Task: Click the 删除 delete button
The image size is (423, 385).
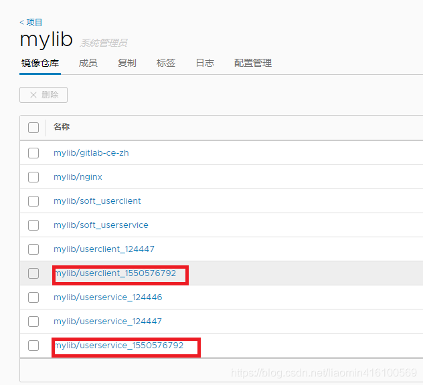Action: click(x=44, y=95)
